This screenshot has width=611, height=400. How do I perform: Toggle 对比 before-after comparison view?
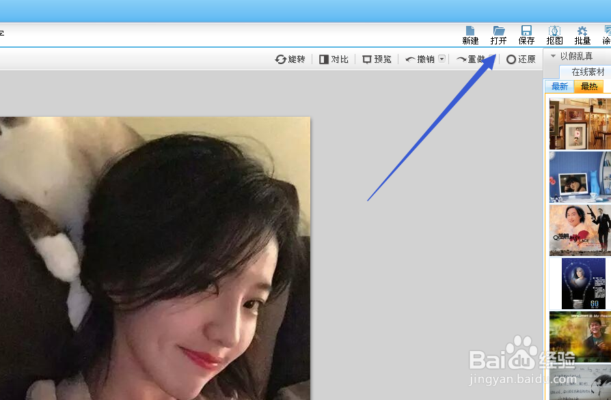pos(334,59)
